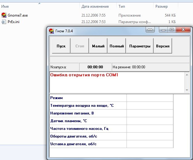Click the error log scroll down arrow
Viewport: 193px width, 160px height.
tap(187, 90)
